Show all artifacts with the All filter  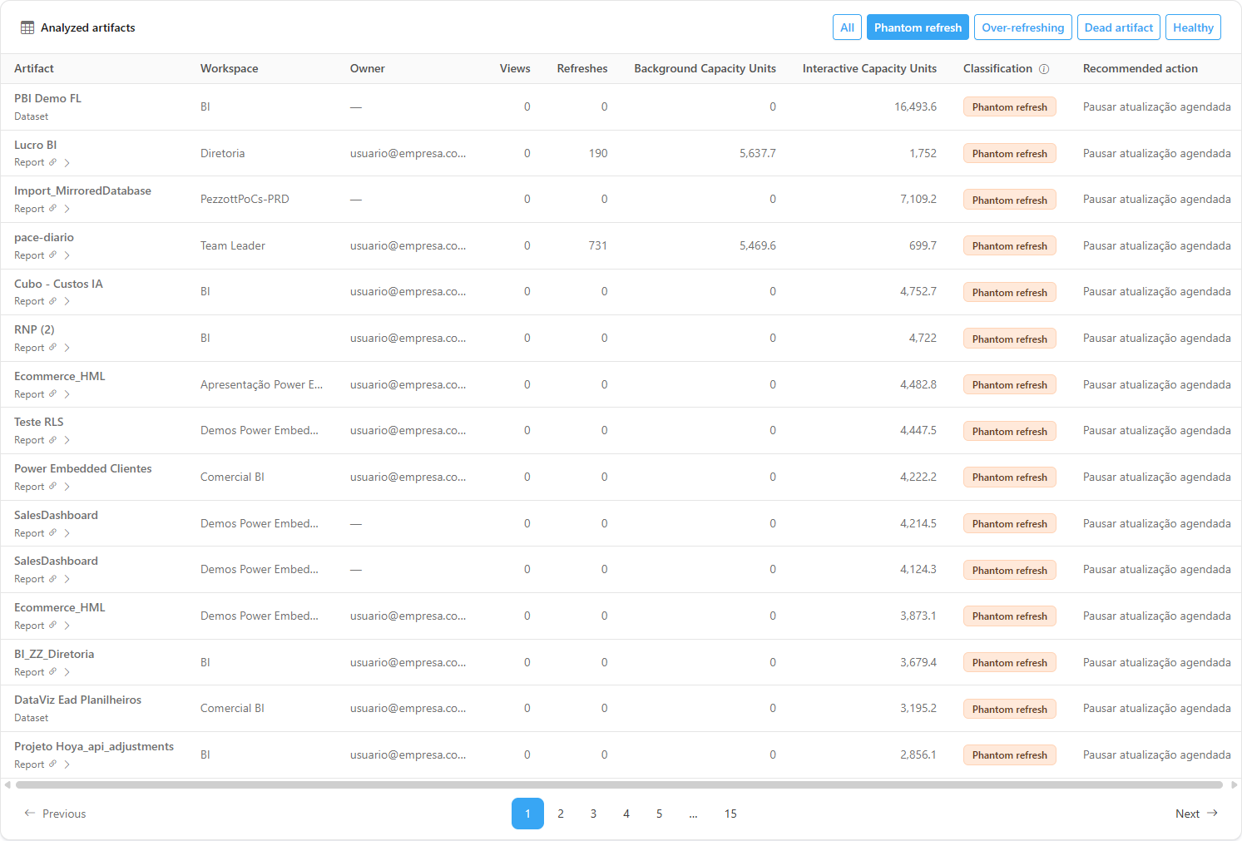(847, 27)
